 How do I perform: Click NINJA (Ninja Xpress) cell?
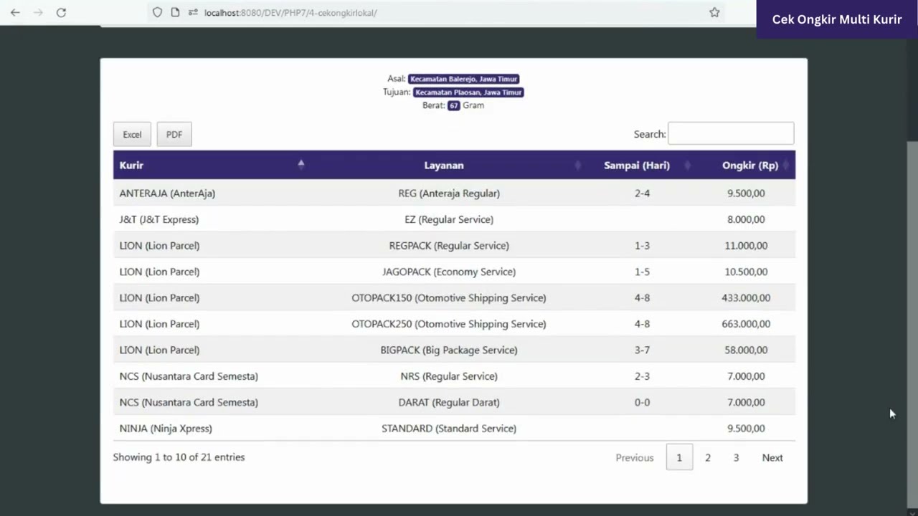[212, 428]
